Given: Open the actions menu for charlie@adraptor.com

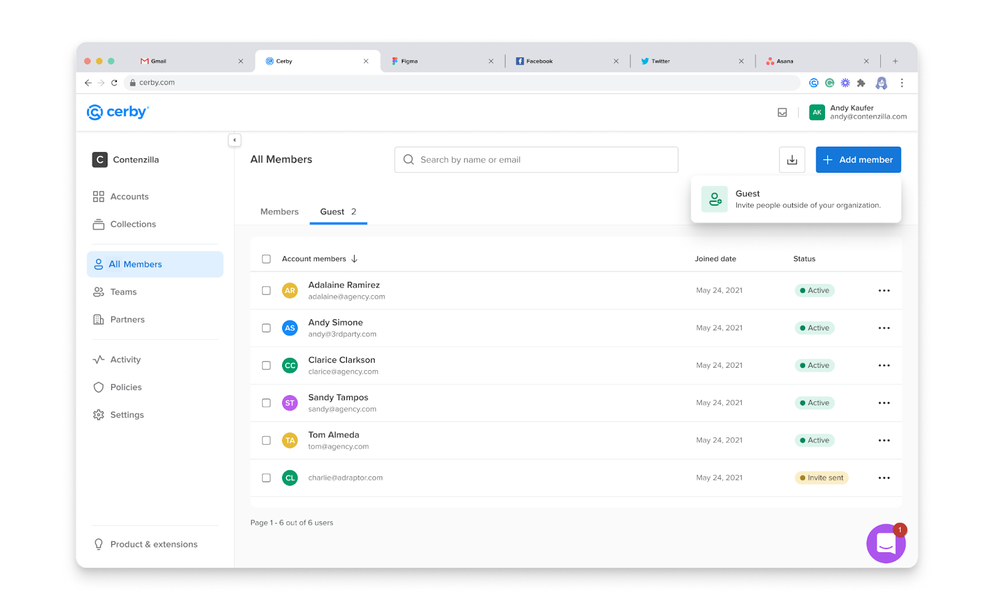Looking at the screenshot, I should (884, 478).
